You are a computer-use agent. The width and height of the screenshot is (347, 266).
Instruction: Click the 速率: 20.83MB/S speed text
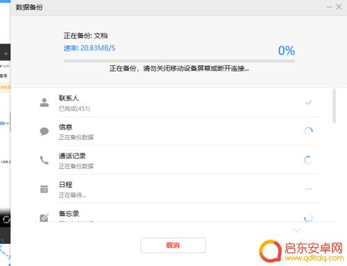90,48
